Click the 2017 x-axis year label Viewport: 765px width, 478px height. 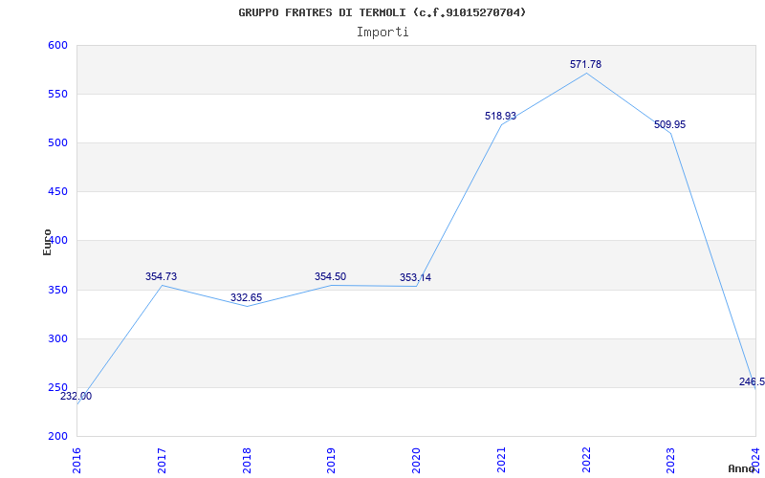[x=162, y=460]
